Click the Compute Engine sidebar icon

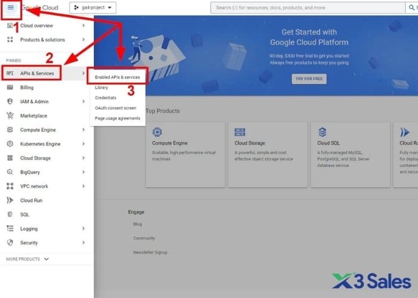click(10, 129)
